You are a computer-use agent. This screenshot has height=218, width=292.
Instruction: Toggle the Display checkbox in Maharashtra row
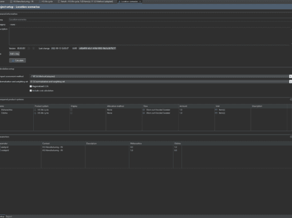[72, 110]
